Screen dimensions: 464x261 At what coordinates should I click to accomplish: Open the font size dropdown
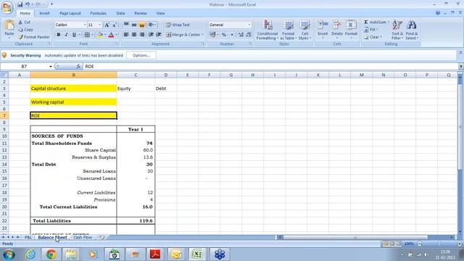[99, 25]
